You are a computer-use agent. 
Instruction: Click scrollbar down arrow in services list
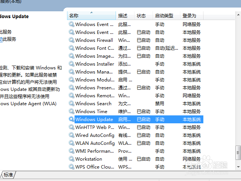pyautogui.click(x=238, y=167)
